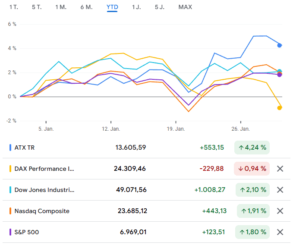
Task: Remove Dow Jones Industrial from comparison
Action: coord(280,190)
